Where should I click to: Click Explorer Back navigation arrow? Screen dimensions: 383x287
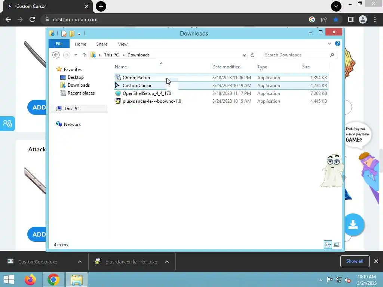[56, 55]
